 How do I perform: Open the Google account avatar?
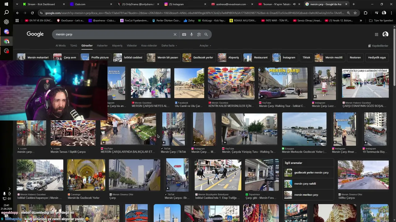[385, 35]
